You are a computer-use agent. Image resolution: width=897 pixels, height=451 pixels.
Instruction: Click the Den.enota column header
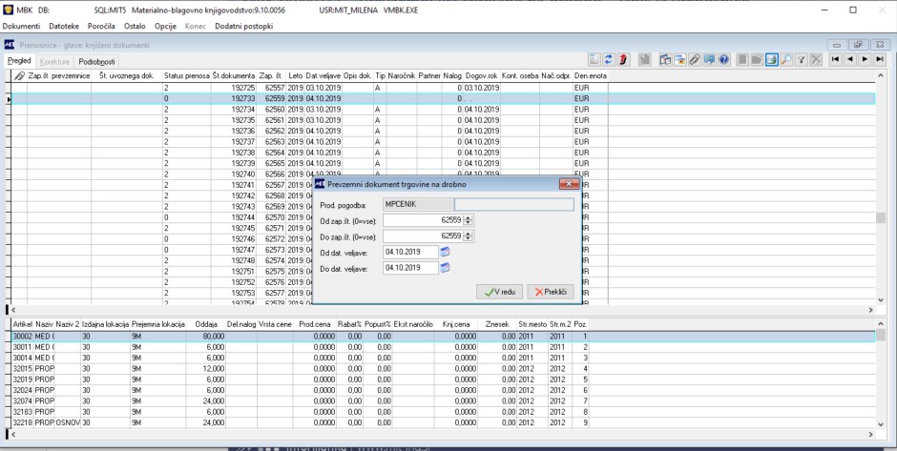[x=591, y=75]
